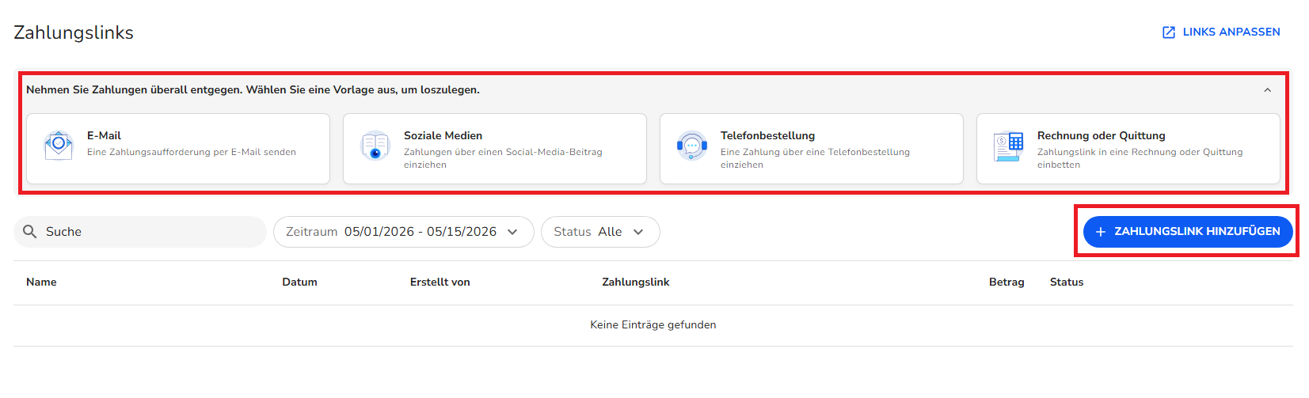Click the Erstellt von column header
This screenshot has height=398, width=1309.
[x=440, y=282]
